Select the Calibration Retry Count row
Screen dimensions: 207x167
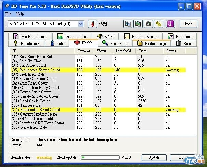click(x=98, y=88)
